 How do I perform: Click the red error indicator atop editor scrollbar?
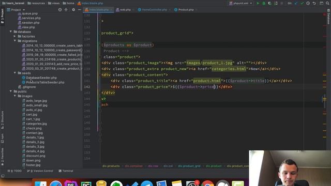click(x=324, y=14)
